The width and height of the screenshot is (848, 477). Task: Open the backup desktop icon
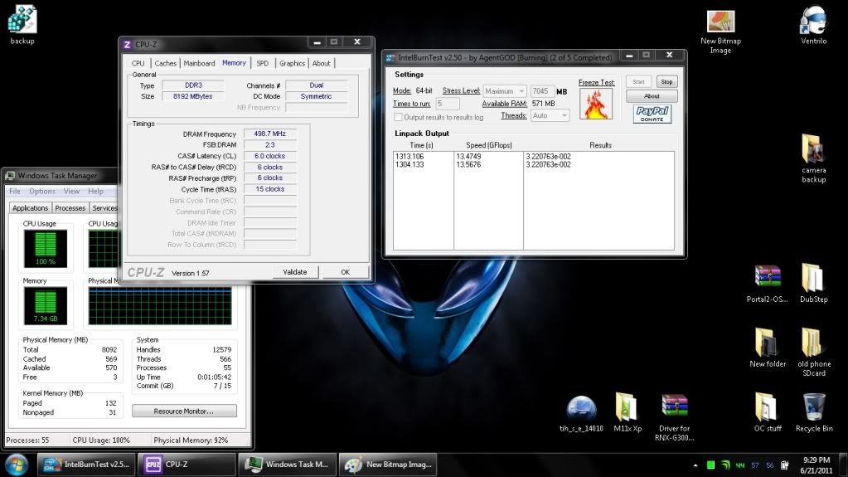coord(22,24)
